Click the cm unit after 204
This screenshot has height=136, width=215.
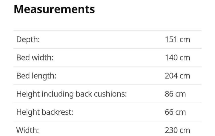[x=185, y=76]
